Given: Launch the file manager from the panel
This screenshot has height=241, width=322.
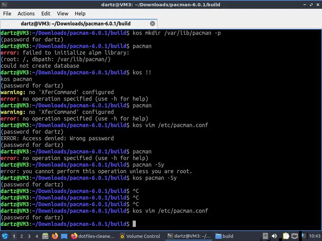Looking at the screenshot, I should 45,236.
